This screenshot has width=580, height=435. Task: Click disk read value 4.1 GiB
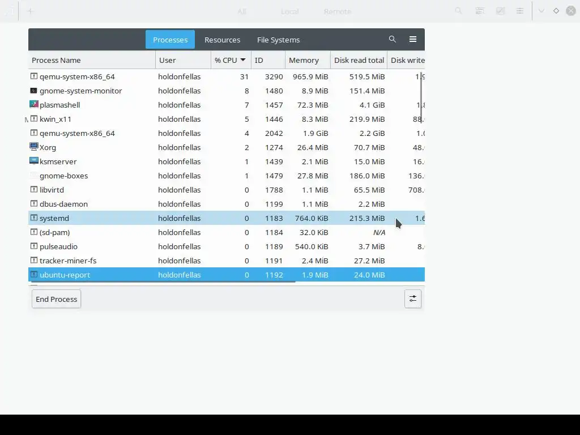tap(372, 105)
